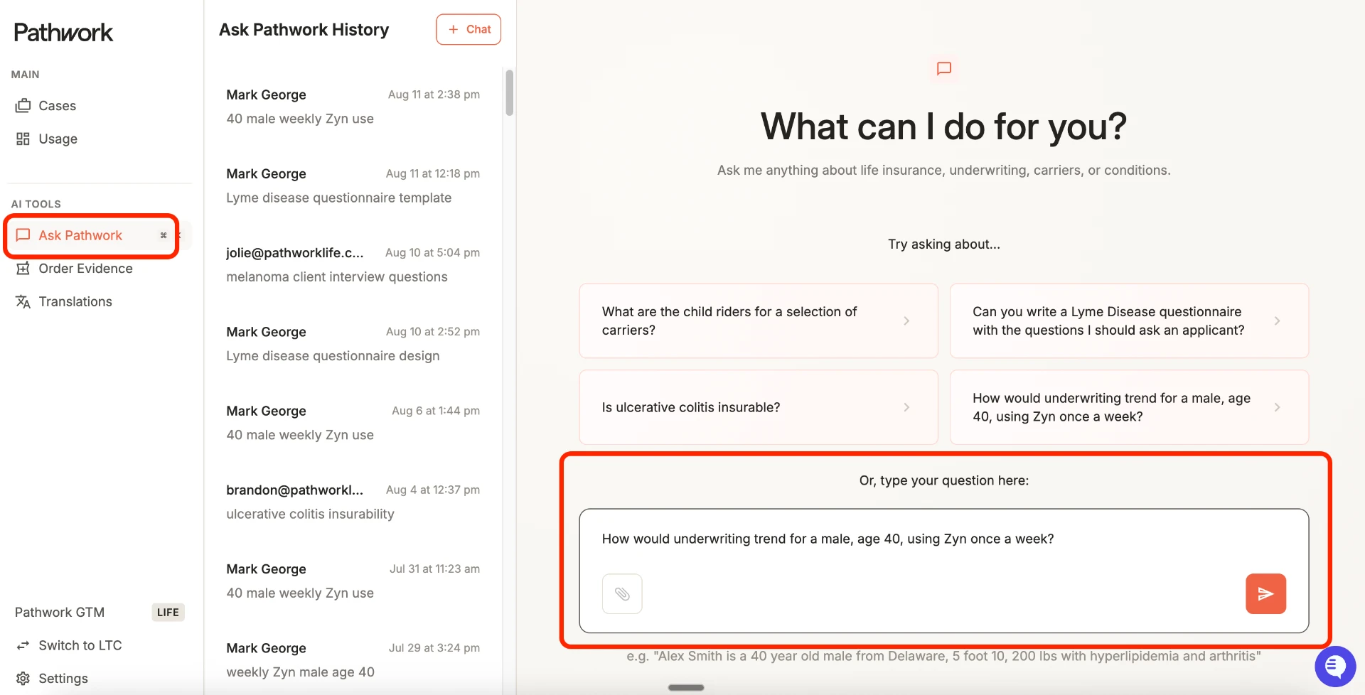Open the support chat widget bubble

point(1335,667)
